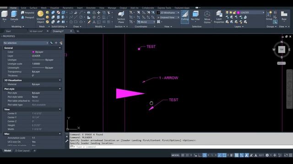The height and width of the screenshot is (164, 293).
Task: Add a new drawing tab
Action: (78, 31)
